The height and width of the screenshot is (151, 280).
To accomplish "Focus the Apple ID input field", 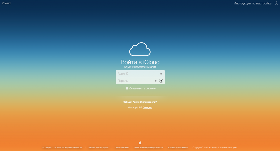I will coord(140,73).
